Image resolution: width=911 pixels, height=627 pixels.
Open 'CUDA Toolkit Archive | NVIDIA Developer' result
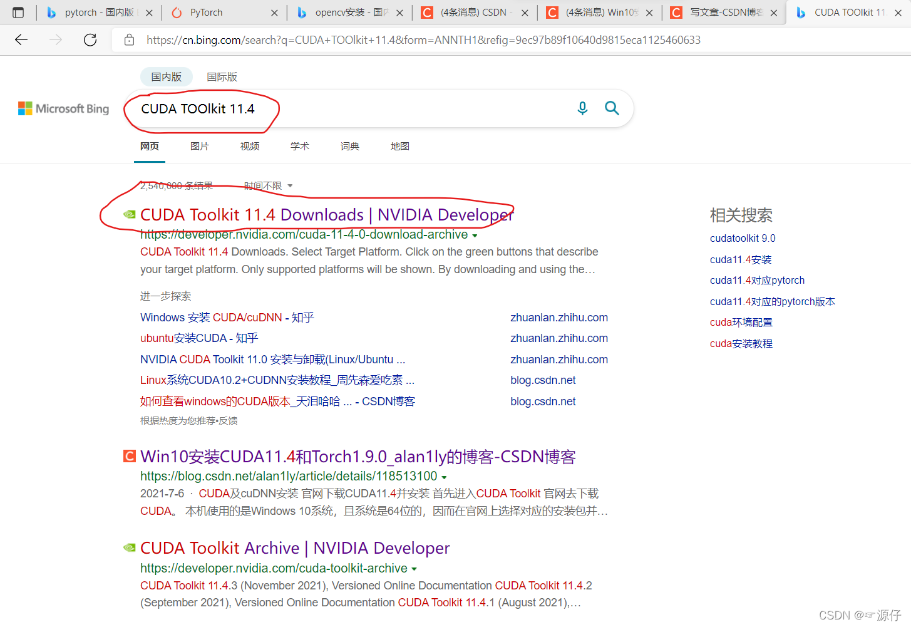point(295,548)
